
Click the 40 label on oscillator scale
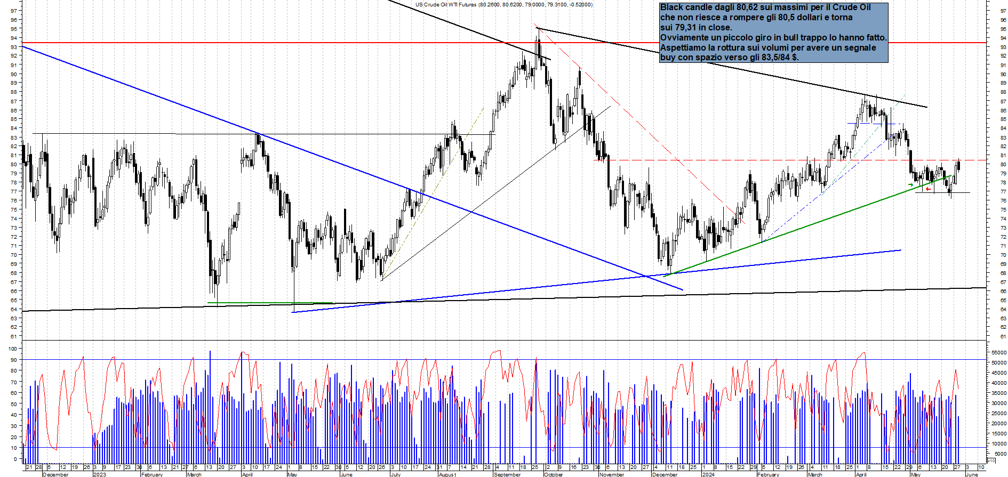click(x=14, y=415)
